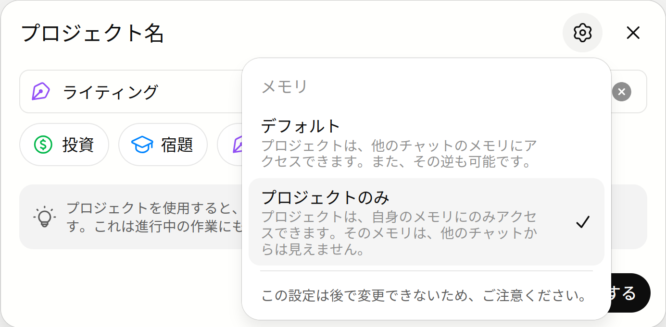The height and width of the screenshot is (327, 666).
Task: Click the checkmark next to プロジェクトのみ
Action: (584, 221)
